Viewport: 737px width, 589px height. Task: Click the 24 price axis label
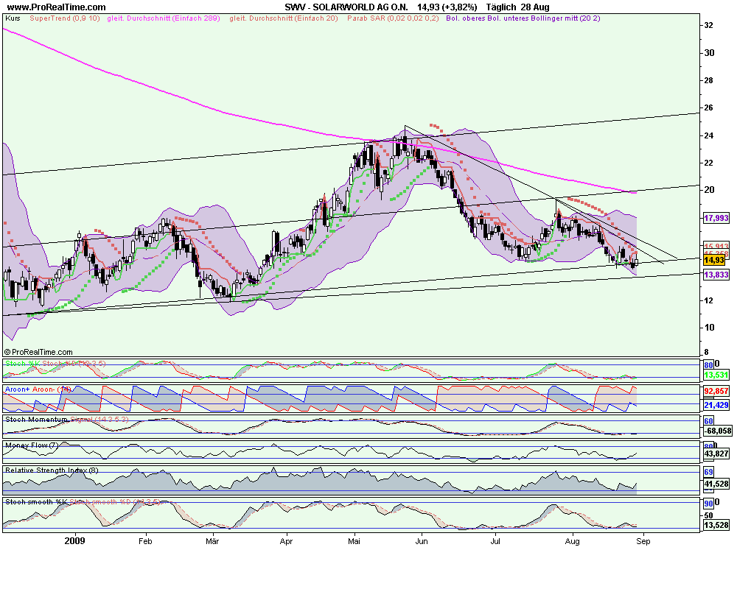(x=709, y=135)
